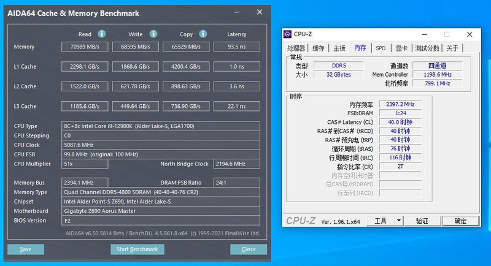Click DRAM:FSB Ratio value 24:1

tap(237, 183)
